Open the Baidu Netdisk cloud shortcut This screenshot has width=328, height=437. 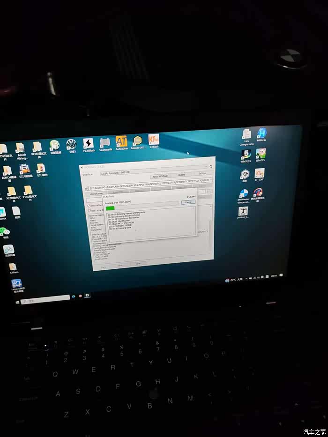click(x=9, y=251)
